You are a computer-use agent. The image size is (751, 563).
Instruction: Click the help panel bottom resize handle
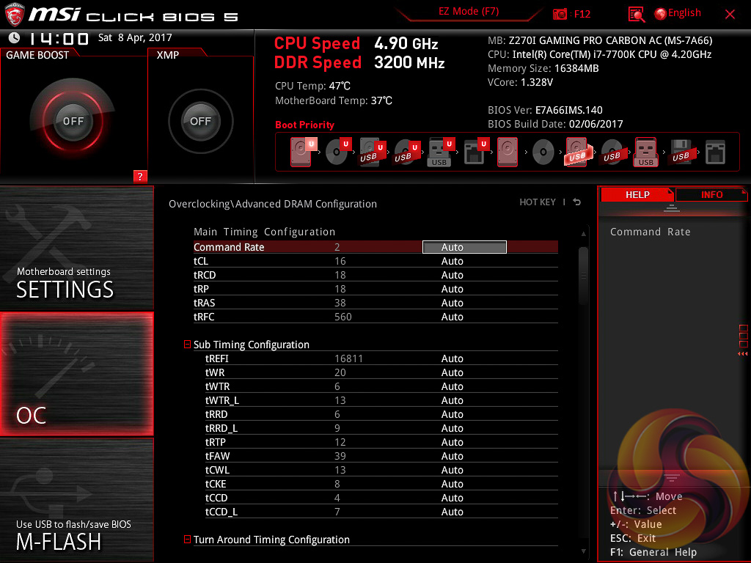point(672,478)
